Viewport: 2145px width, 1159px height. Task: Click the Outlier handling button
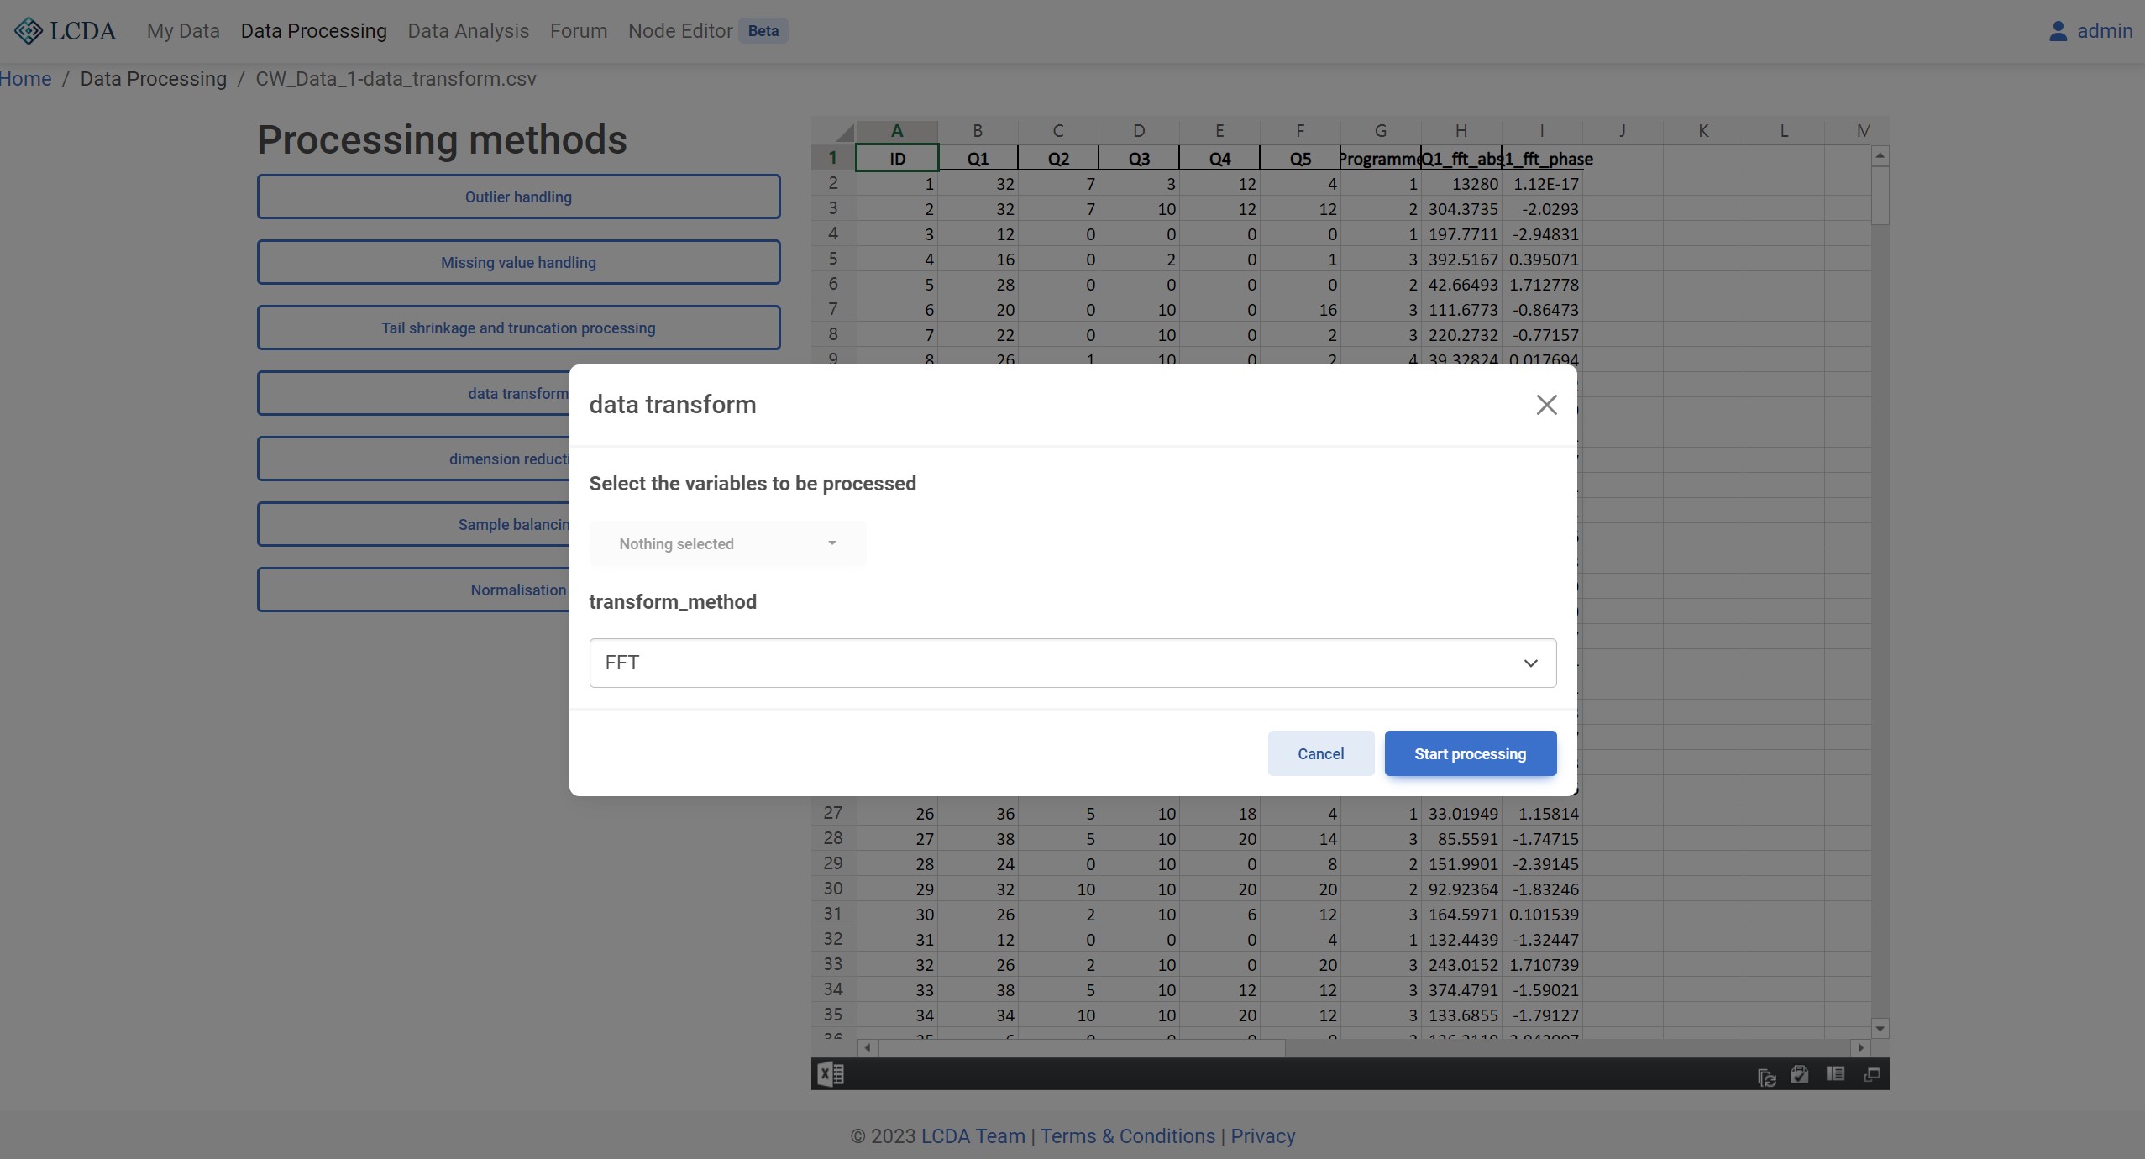tap(518, 197)
